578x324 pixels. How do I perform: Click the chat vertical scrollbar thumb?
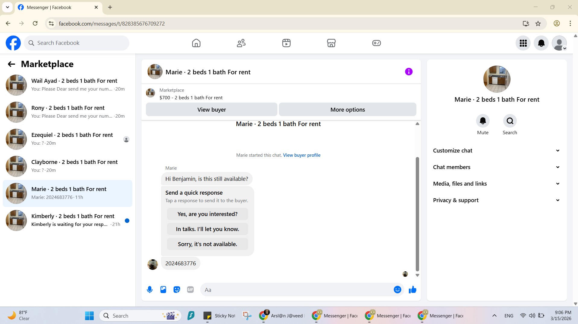[x=417, y=214]
